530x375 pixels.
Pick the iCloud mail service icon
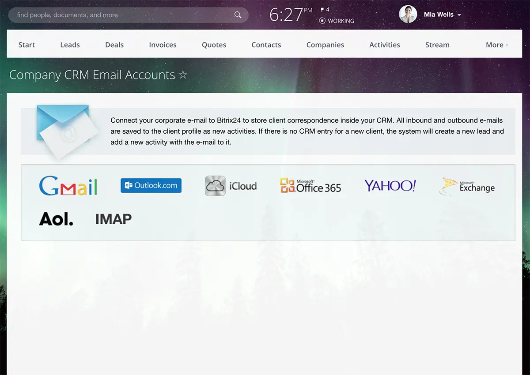tap(231, 186)
